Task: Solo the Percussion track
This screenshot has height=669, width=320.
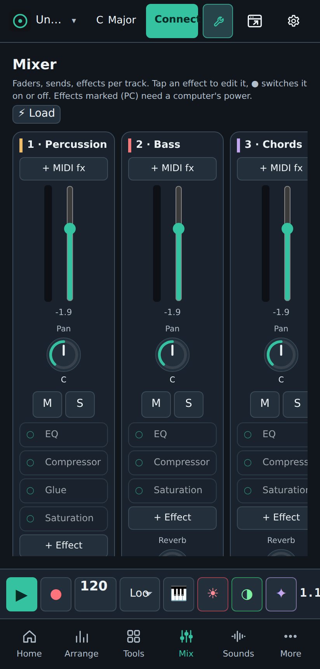Action: click(x=80, y=404)
